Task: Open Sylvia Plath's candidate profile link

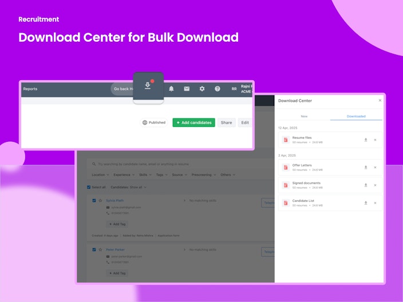Action: click(115, 201)
